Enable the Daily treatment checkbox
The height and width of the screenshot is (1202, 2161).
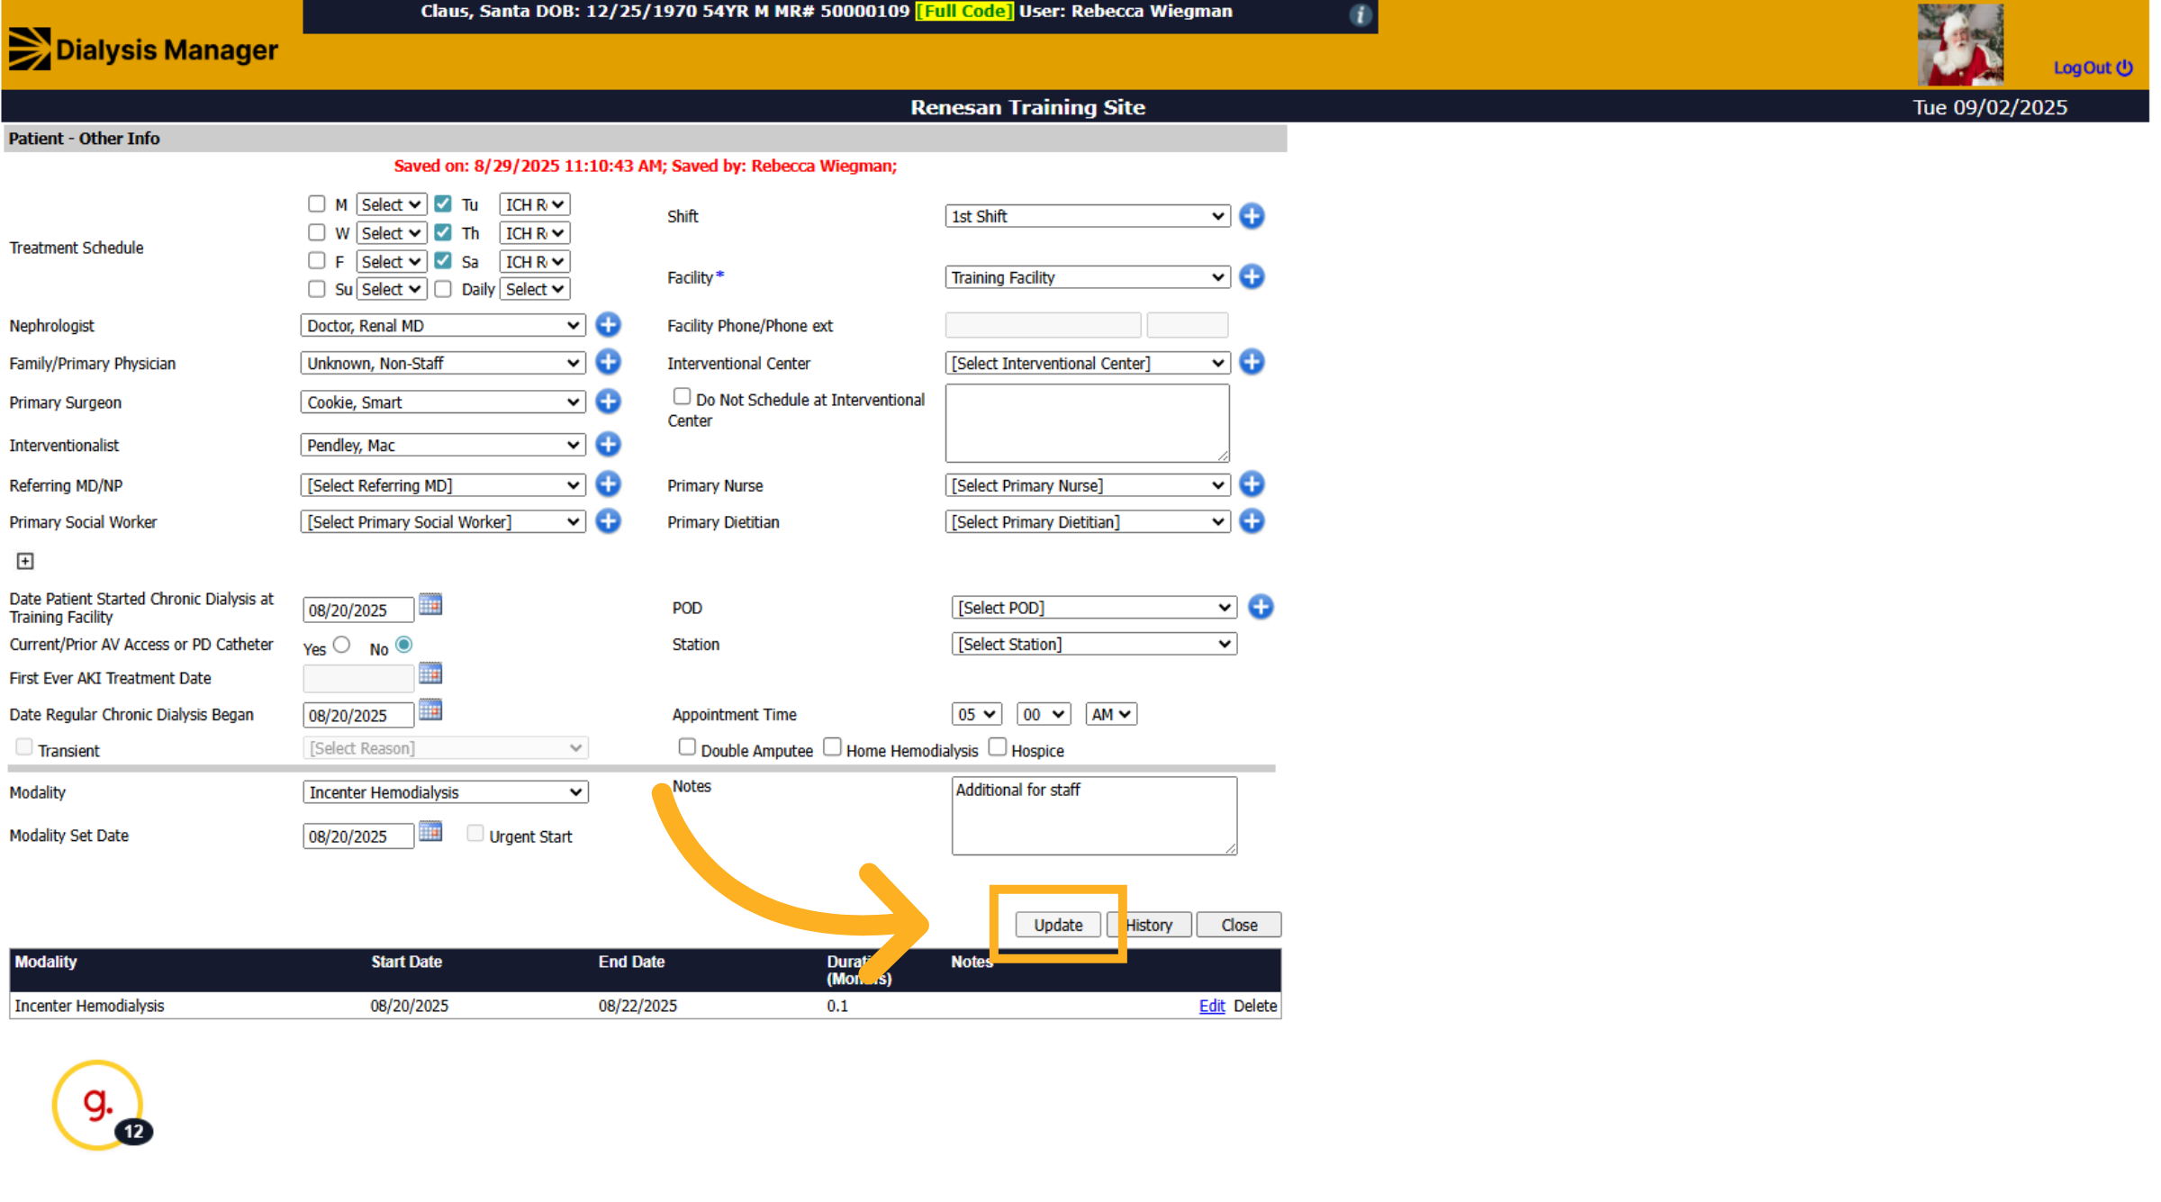pos(445,290)
